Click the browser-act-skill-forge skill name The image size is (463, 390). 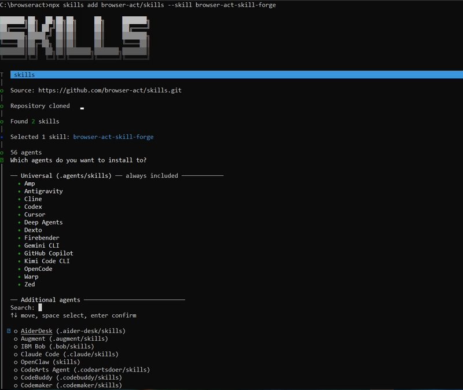click(x=113, y=137)
